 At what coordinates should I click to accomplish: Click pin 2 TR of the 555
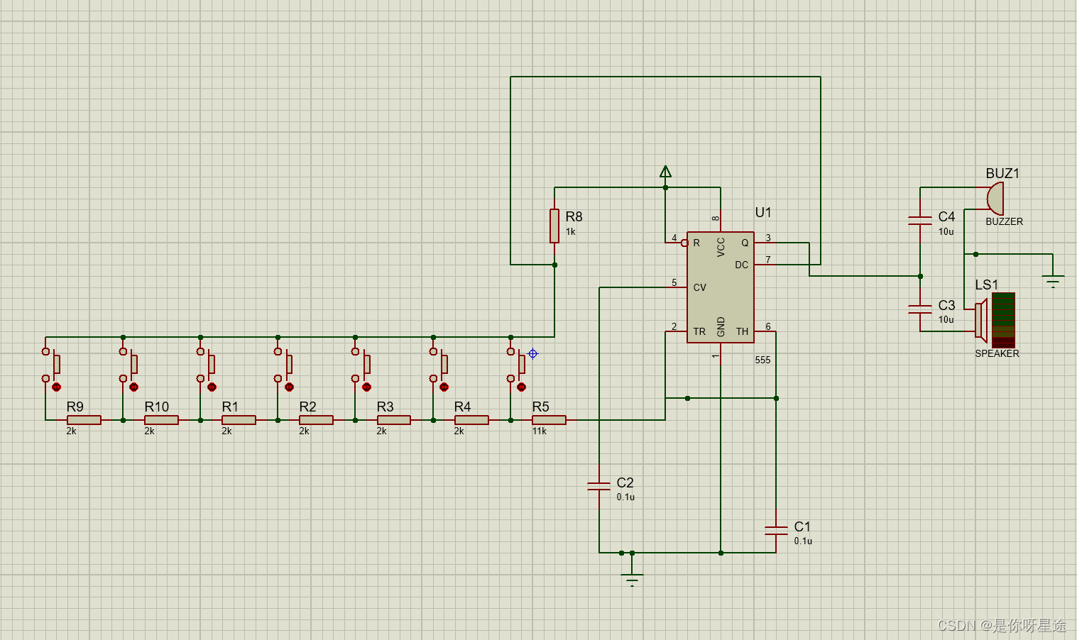(677, 331)
